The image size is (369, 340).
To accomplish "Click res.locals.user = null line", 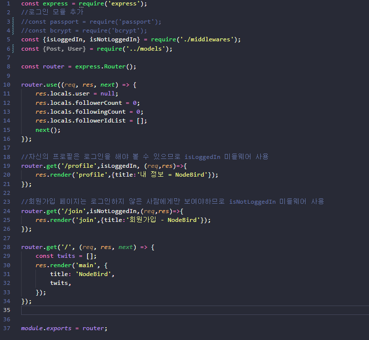I will coord(77,93).
